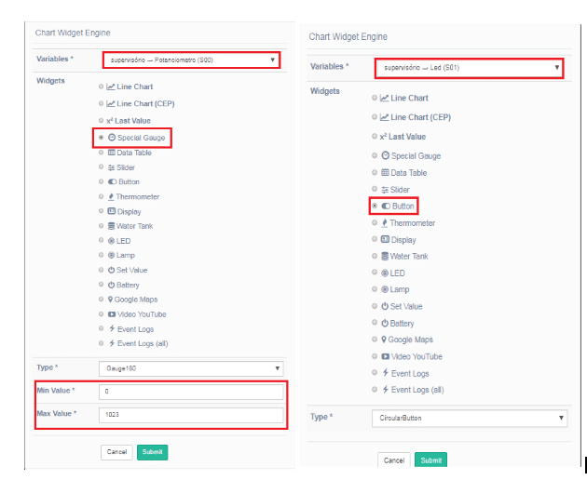Click the Display icon in Potenciometro form

111,211
